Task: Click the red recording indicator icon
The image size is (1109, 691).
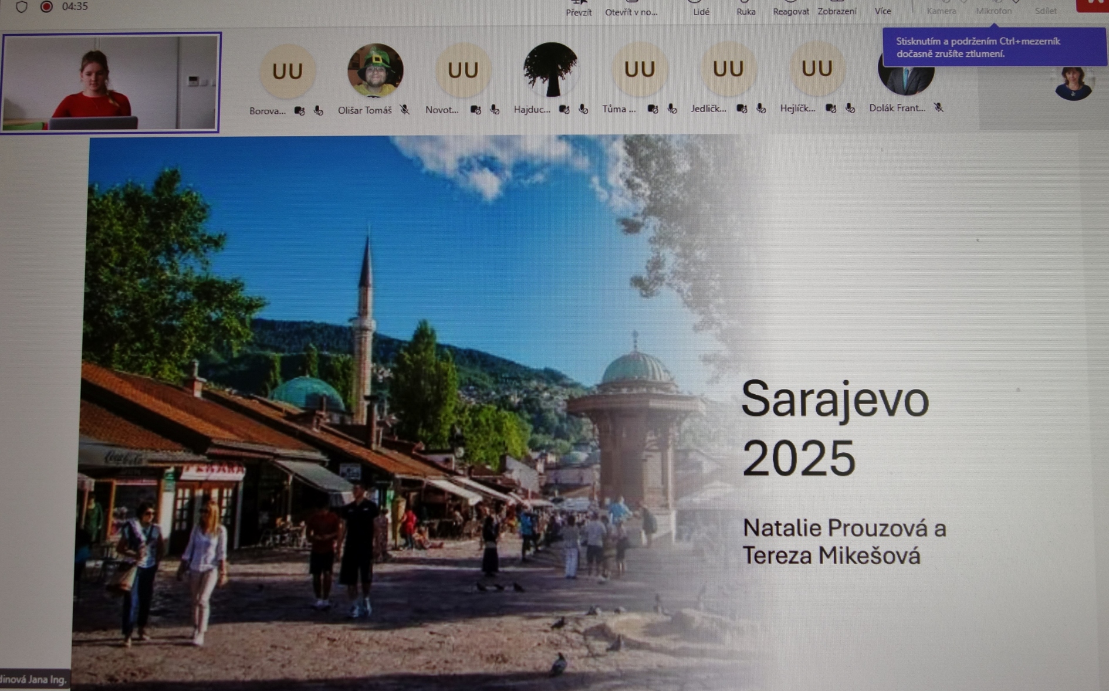Action: coord(46,6)
